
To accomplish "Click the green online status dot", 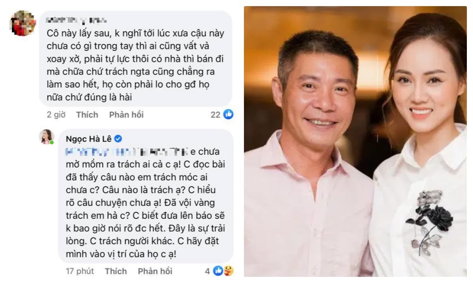I will pos(52,142).
